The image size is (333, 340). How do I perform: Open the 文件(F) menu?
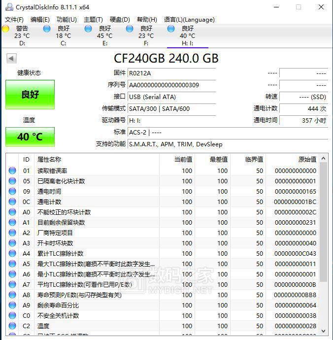click(14, 20)
